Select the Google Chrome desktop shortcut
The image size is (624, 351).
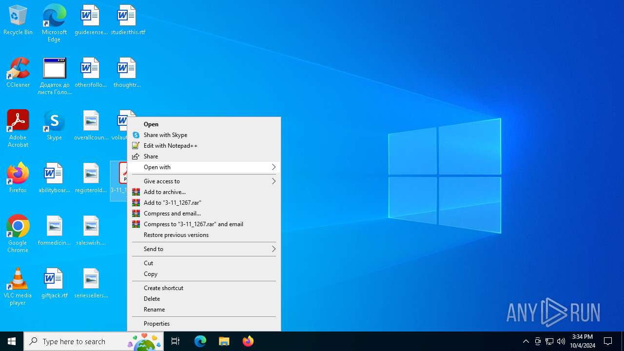tap(18, 234)
